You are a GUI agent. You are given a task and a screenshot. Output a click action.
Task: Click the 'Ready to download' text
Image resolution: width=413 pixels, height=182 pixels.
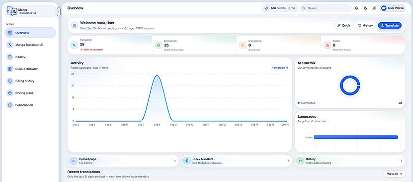click(x=173, y=49)
